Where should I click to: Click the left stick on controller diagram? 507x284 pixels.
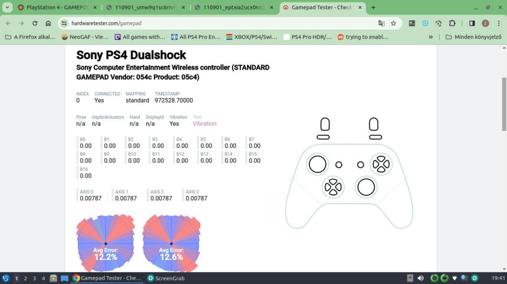318,164
